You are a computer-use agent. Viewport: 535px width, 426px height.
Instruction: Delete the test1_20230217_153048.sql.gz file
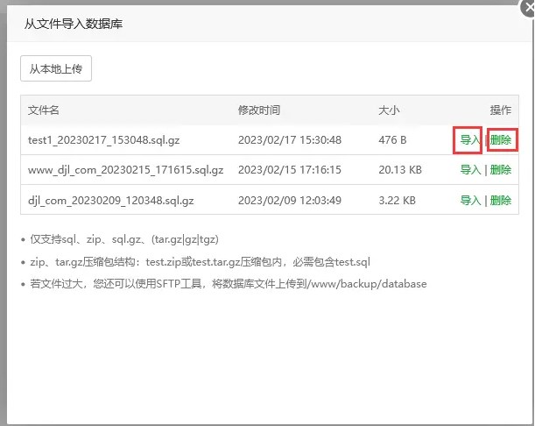(x=501, y=140)
